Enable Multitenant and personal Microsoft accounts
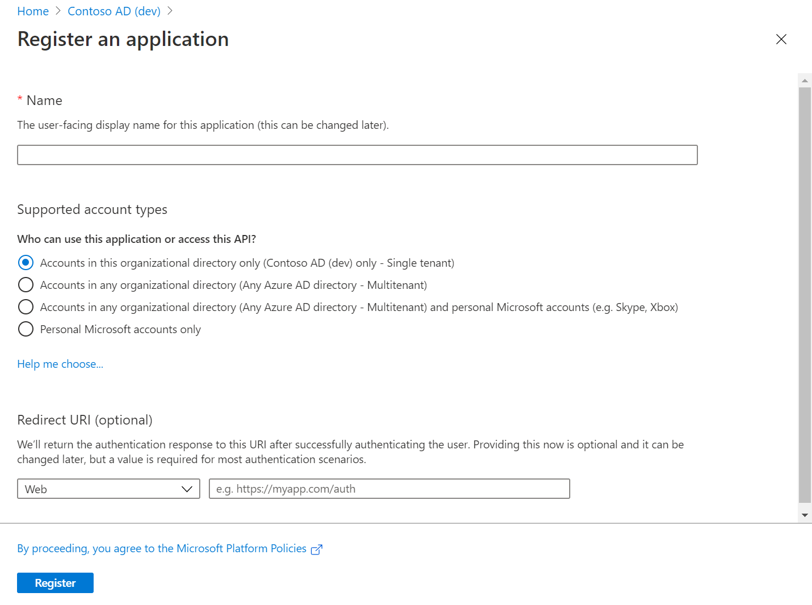The height and width of the screenshot is (605, 812). pyautogui.click(x=26, y=306)
